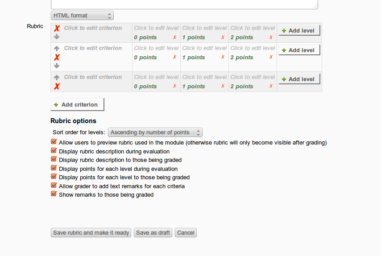Remove the 0 points level in first criterion

coord(174,37)
